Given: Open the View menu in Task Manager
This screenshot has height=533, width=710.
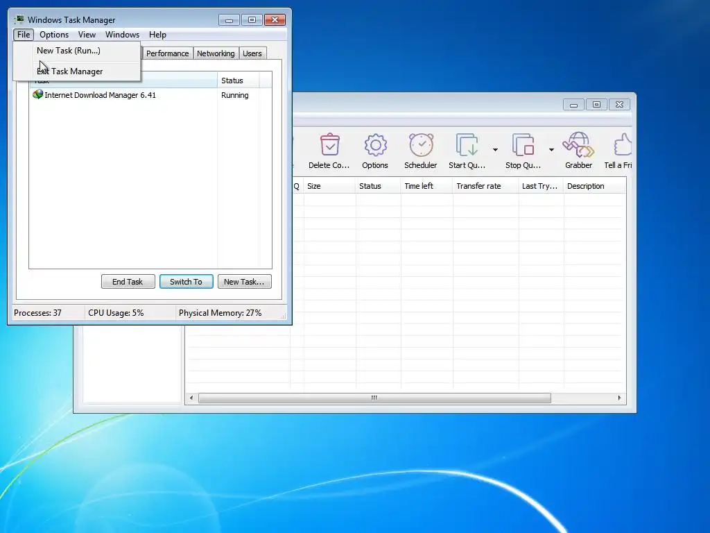Looking at the screenshot, I should point(87,35).
